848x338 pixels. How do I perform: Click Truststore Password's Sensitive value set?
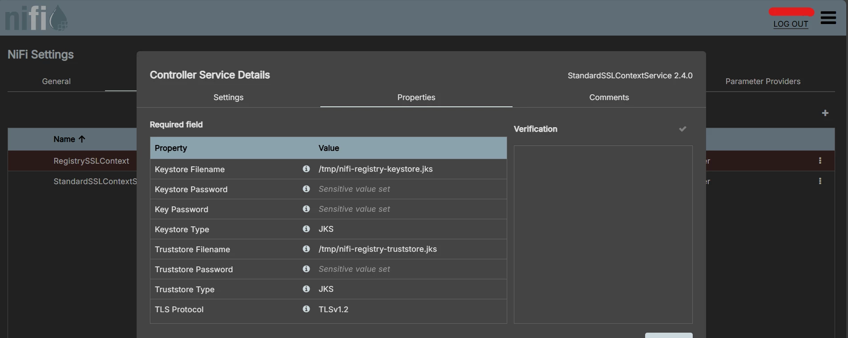(x=354, y=269)
